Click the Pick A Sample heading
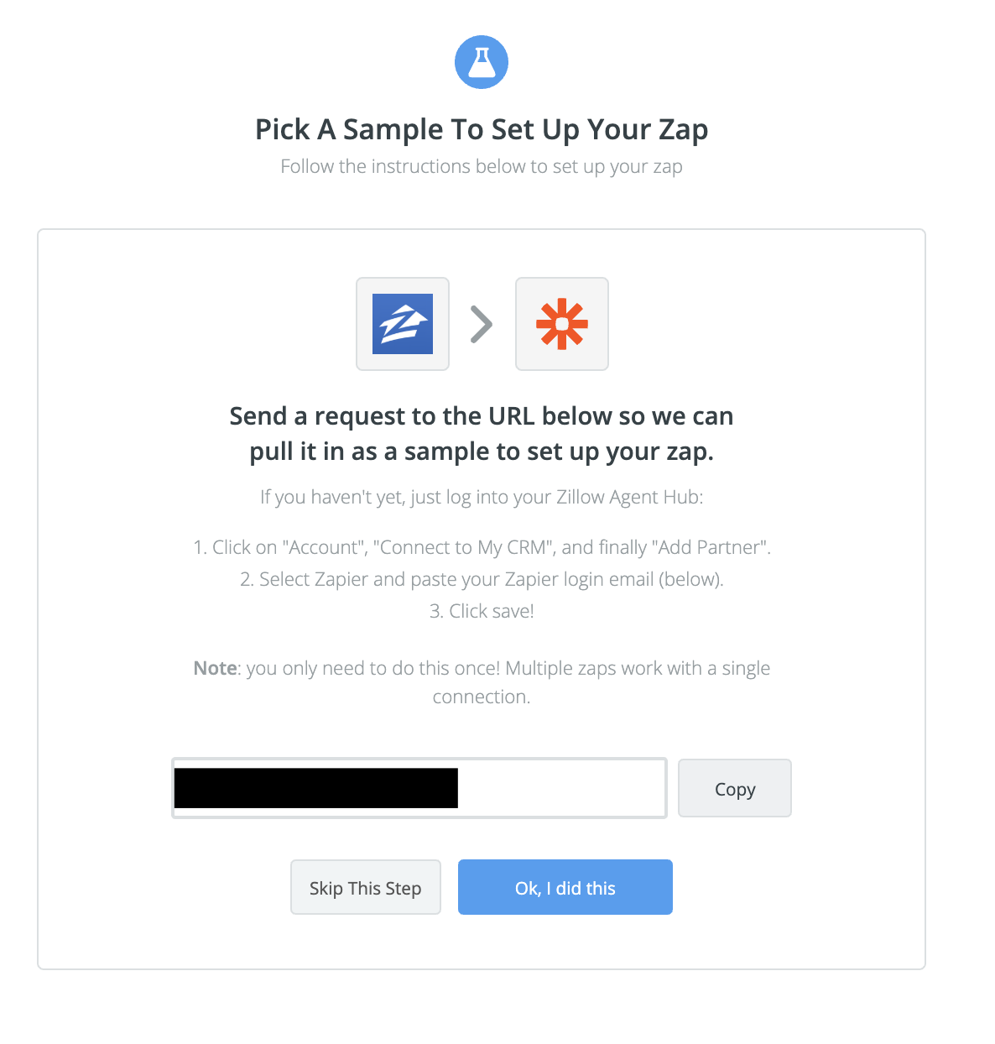 [x=482, y=129]
